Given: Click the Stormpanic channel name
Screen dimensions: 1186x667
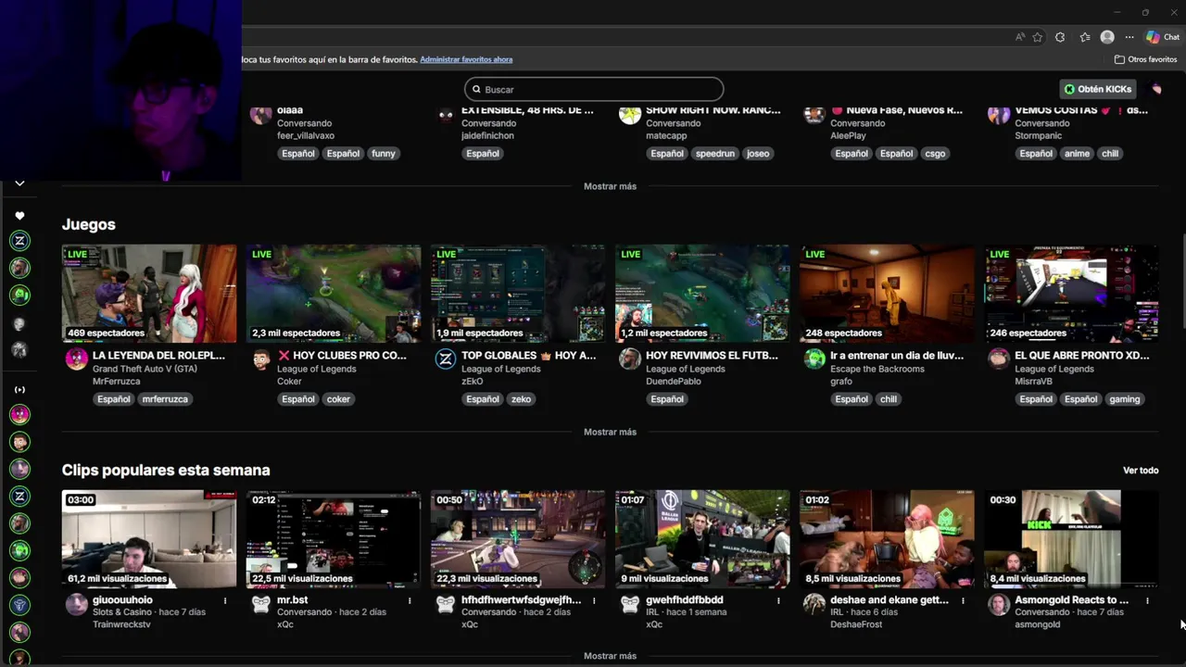Looking at the screenshot, I should pos(1041,135).
